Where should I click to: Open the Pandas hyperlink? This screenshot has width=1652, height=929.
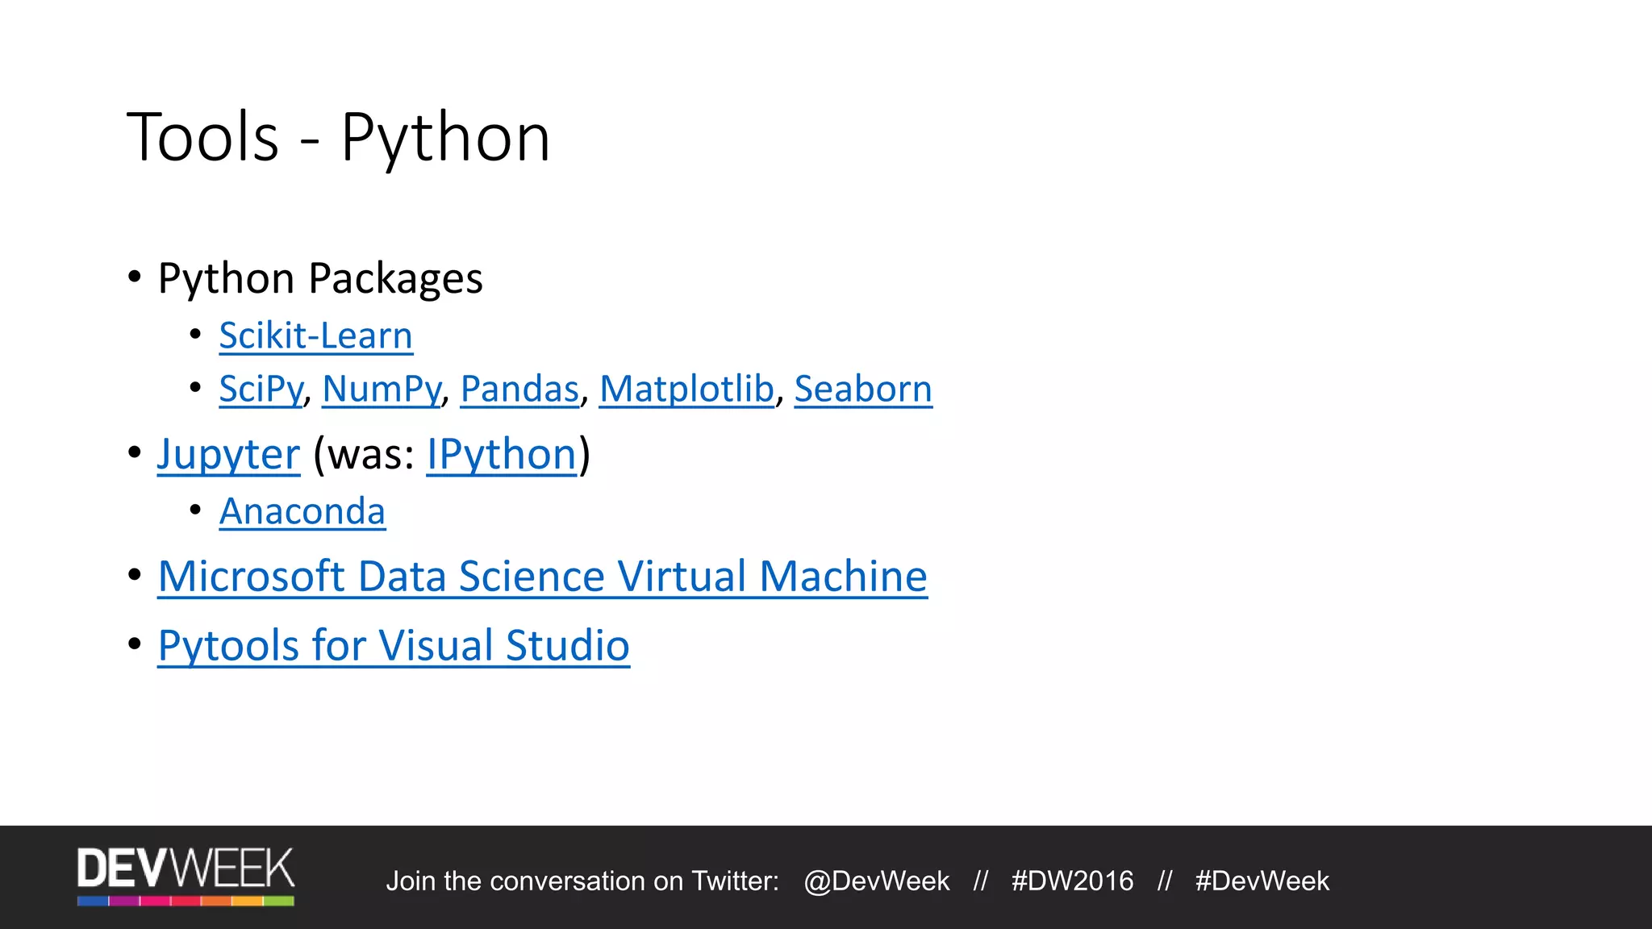pos(519,389)
